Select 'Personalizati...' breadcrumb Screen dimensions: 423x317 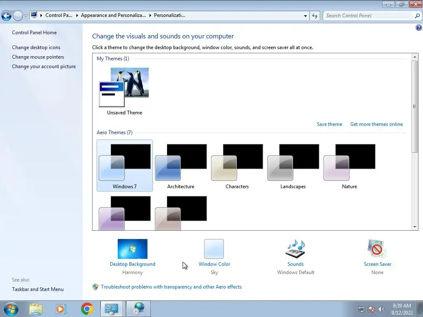point(169,15)
